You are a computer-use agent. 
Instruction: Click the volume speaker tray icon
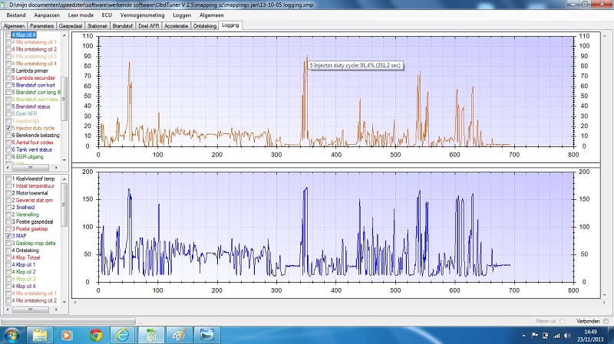click(567, 336)
